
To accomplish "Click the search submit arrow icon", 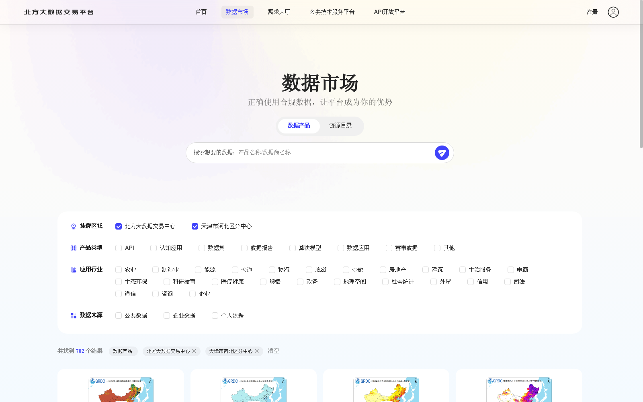I will tap(442, 153).
